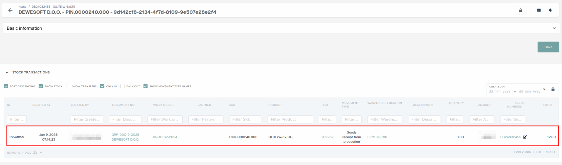The width and height of the screenshot is (562, 165).
Task: Open serial number DB24032455 link
Action: (x=510, y=137)
